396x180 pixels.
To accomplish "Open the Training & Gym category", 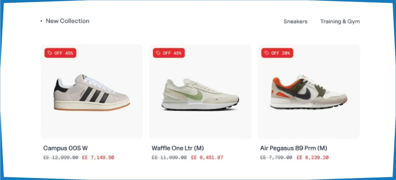I will point(340,22).
